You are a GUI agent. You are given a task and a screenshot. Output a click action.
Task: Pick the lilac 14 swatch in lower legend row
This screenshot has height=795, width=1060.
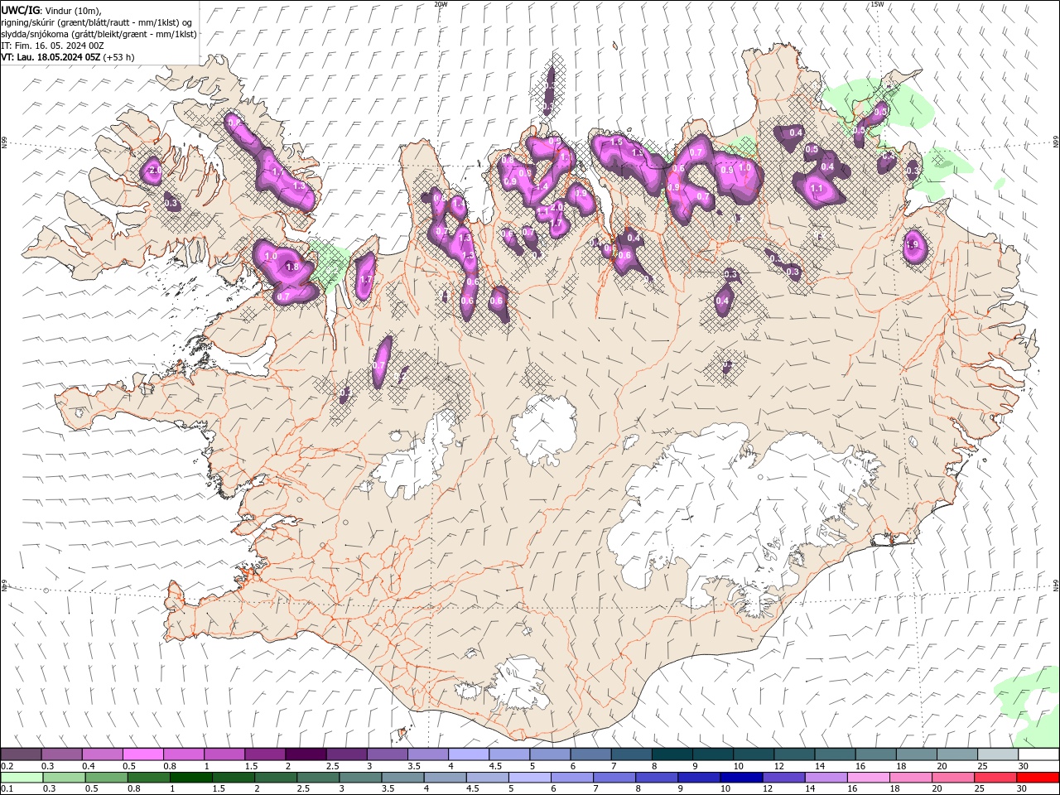click(826, 778)
